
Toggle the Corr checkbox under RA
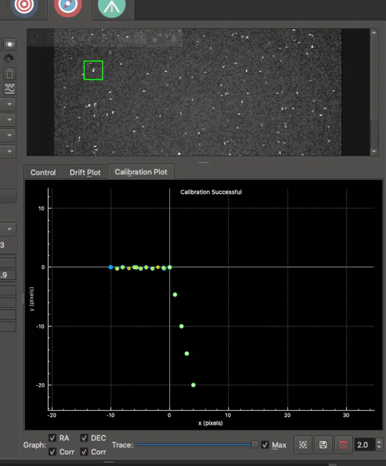[53, 452]
